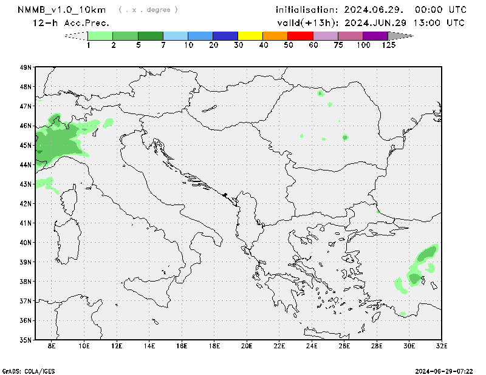Click the GrADS: COLA/IGES credit text
Screen dimensions: 486x375
(28, 370)
